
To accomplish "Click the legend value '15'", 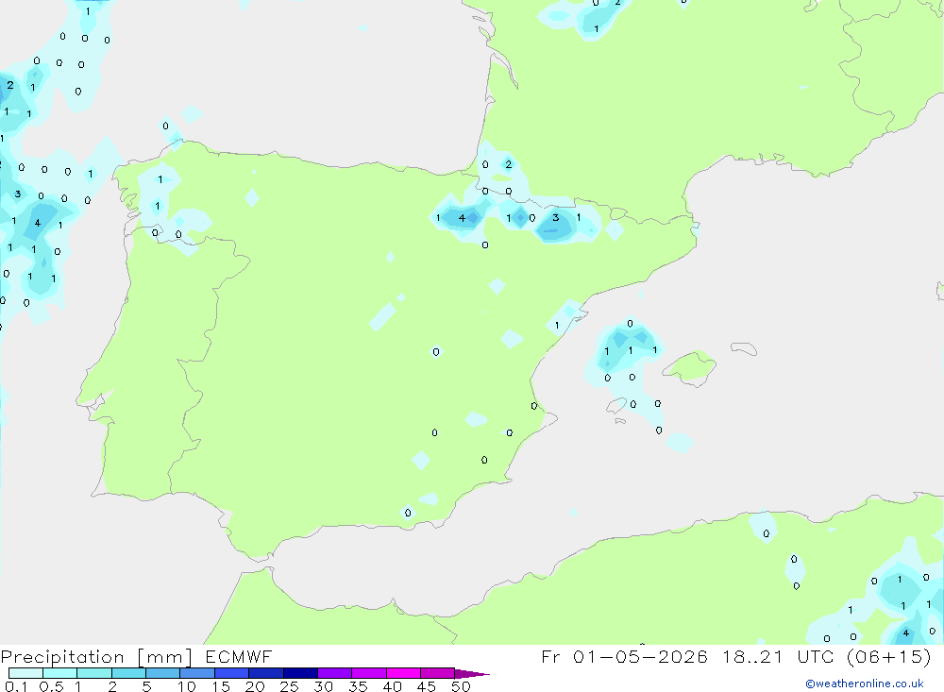I will [x=221, y=686].
